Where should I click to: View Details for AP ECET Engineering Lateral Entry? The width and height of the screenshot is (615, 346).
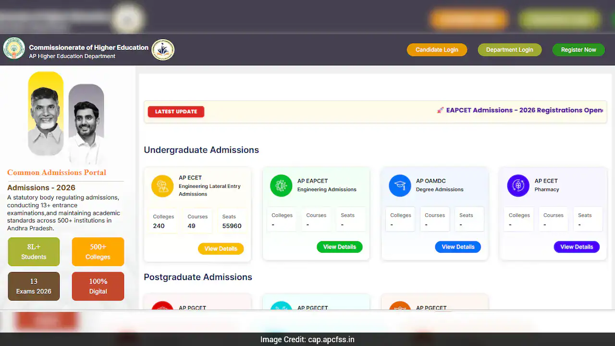click(x=221, y=248)
